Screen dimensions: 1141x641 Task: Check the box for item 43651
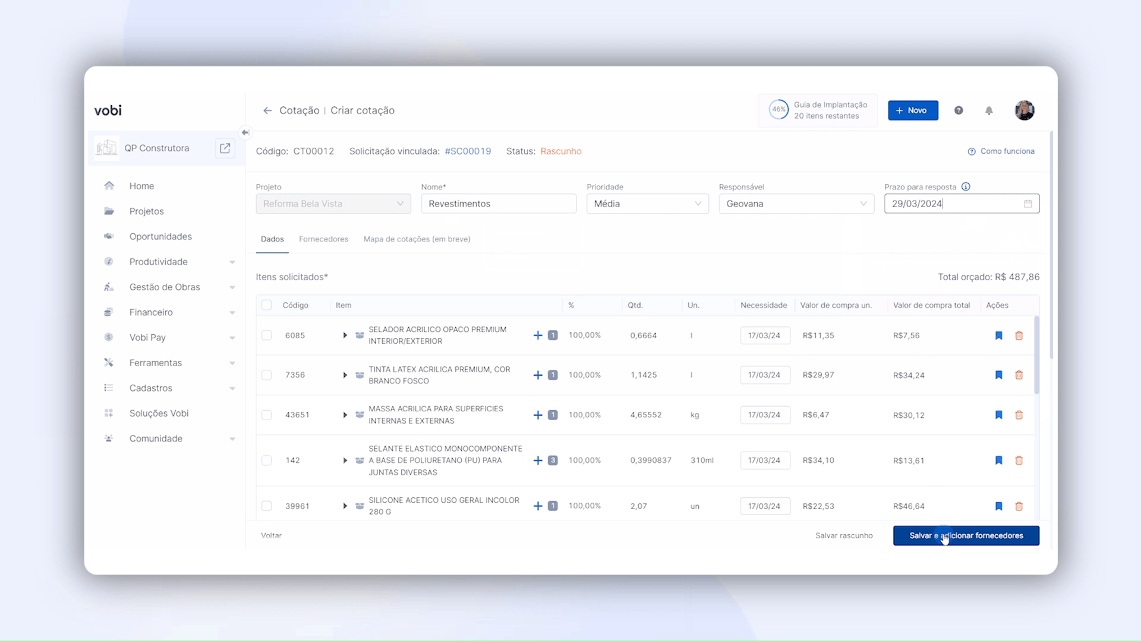267,415
